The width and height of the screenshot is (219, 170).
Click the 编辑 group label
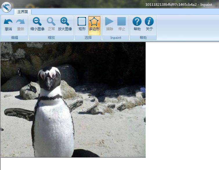(15, 38)
